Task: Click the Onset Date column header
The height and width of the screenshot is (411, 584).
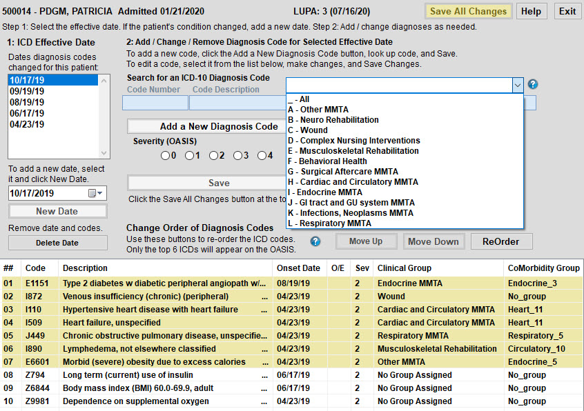Action: (x=300, y=268)
